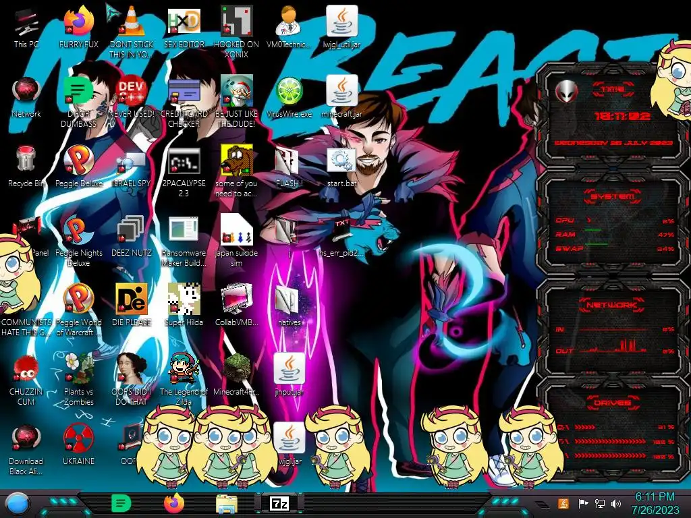Image resolution: width=691 pixels, height=518 pixels.
Task: Open Firefox from the taskbar
Action: coord(173,503)
